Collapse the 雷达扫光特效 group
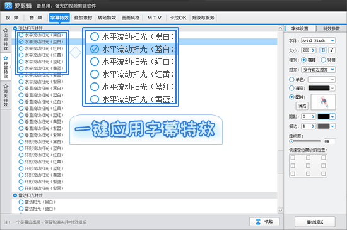 (15, 195)
